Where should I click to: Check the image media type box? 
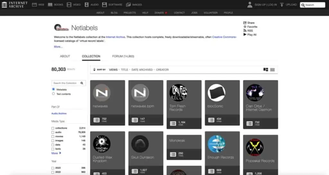[x=53, y=141]
